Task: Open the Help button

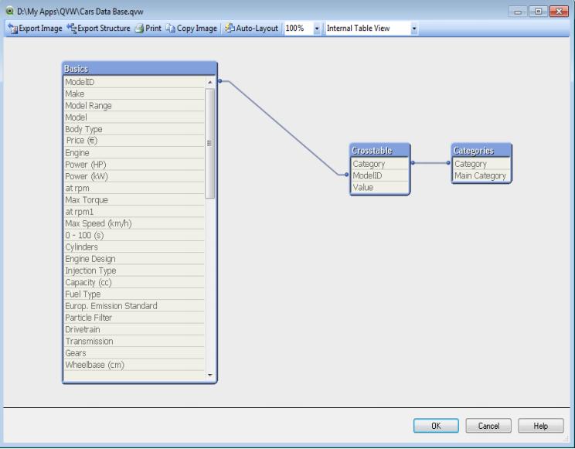Action: [x=540, y=426]
